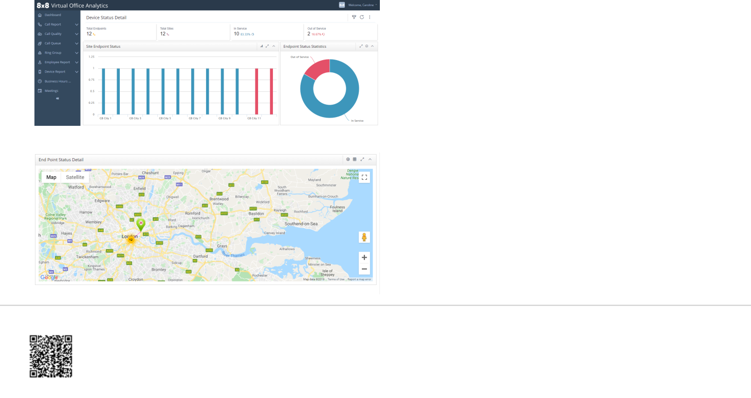
Task: Click the QR code image
Action: point(51,356)
